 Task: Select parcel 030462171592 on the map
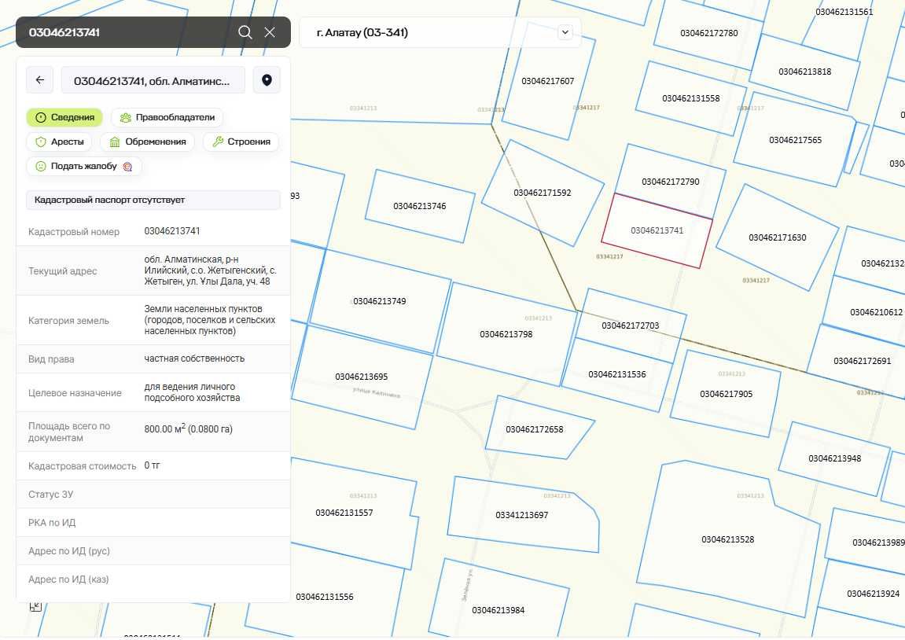(x=543, y=193)
